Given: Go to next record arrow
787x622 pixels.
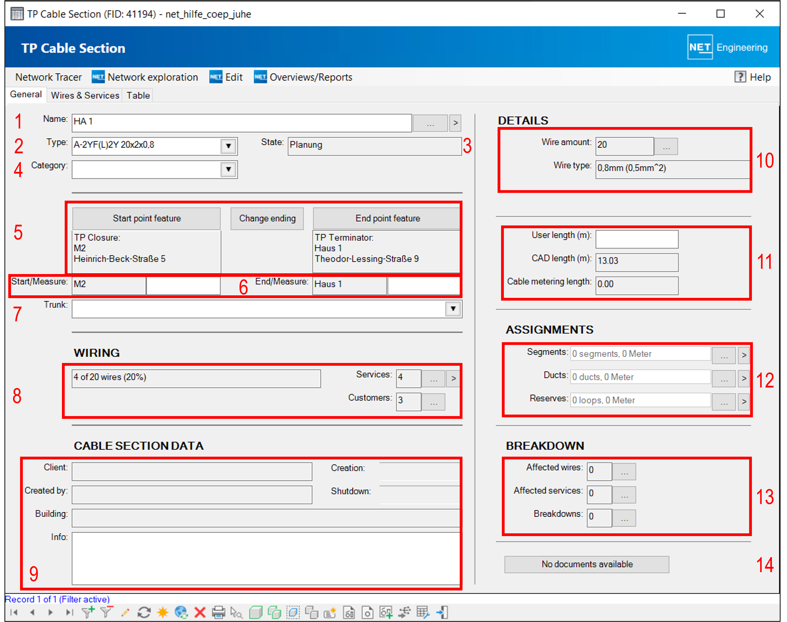Looking at the screenshot, I should click(50, 612).
